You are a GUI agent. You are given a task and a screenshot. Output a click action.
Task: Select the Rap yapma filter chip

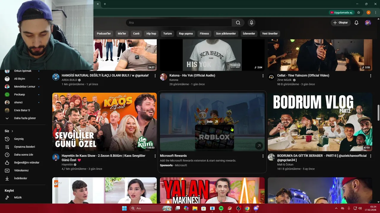pos(186,33)
